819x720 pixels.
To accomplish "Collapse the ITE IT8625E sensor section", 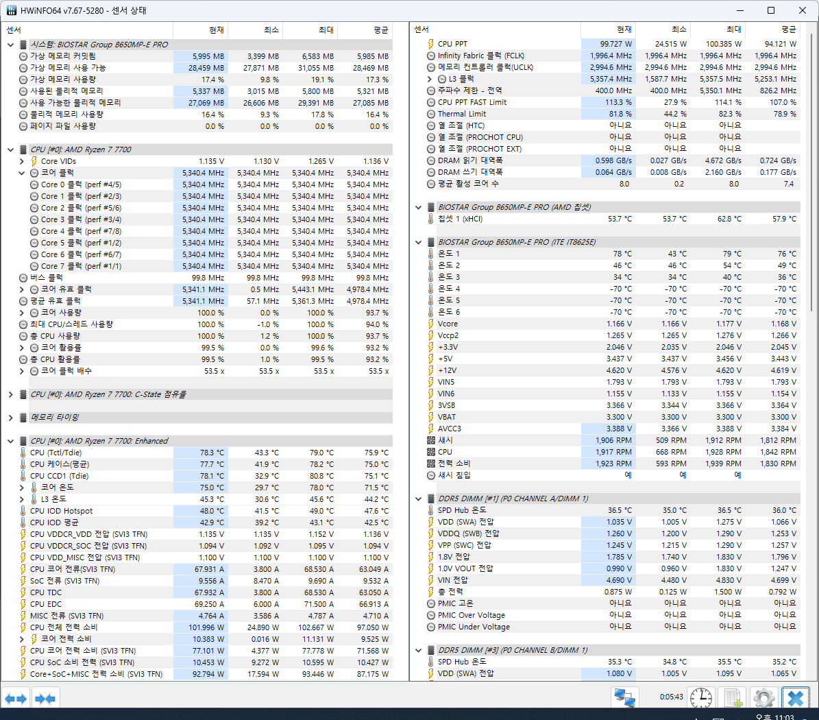I will coord(418,243).
